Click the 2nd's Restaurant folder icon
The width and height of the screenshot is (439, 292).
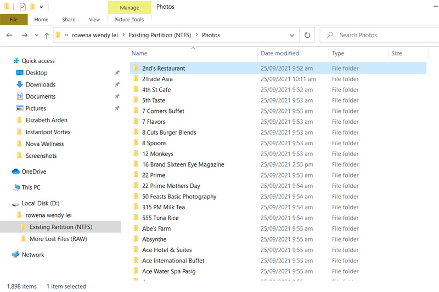click(x=136, y=68)
